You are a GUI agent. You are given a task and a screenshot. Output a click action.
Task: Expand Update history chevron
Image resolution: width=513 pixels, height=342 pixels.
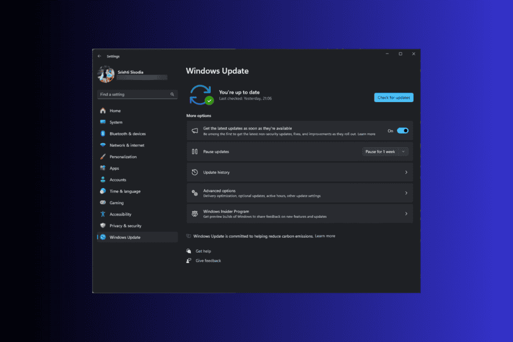click(x=406, y=172)
